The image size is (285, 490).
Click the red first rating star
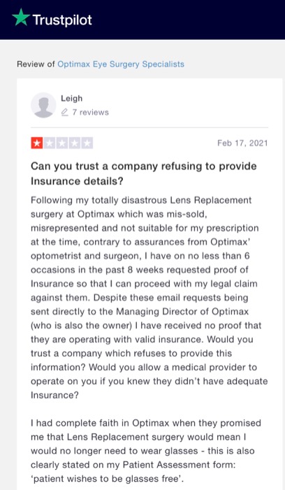coord(37,143)
